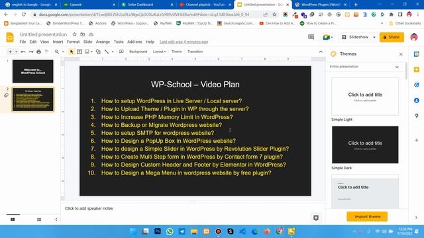Open Google Slides home logo

pyautogui.click(x=10, y=38)
